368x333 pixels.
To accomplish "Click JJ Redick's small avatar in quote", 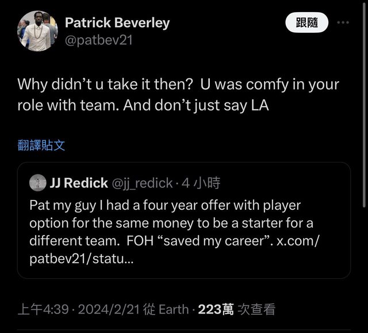I will (x=39, y=183).
